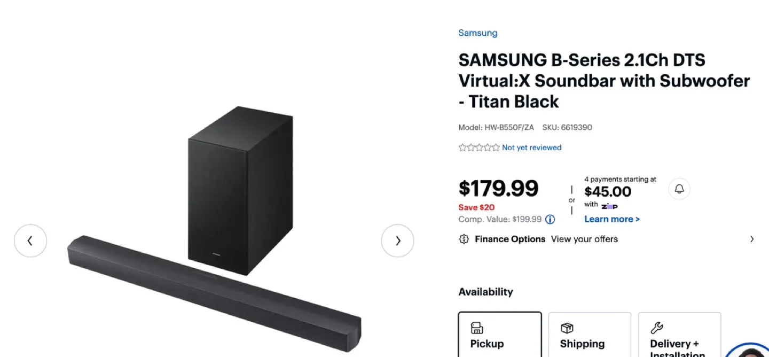Image resolution: width=769 pixels, height=357 pixels.
Task: Click the soundbar product image
Action: pos(214,228)
